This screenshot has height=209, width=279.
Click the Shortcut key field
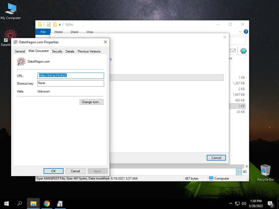click(71, 83)
